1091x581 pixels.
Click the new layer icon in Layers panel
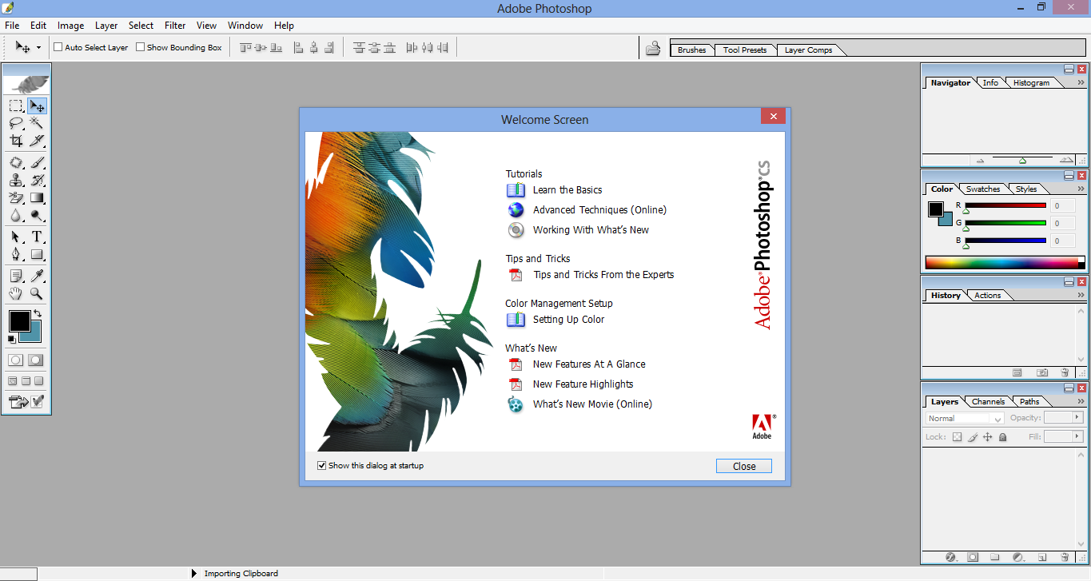pyautogui.click(x=1042, y=556)
